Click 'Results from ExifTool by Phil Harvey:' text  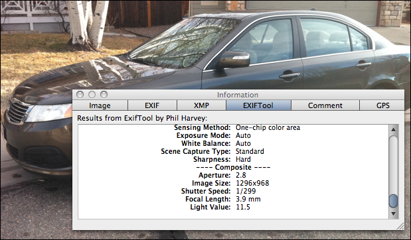[142, 118]
